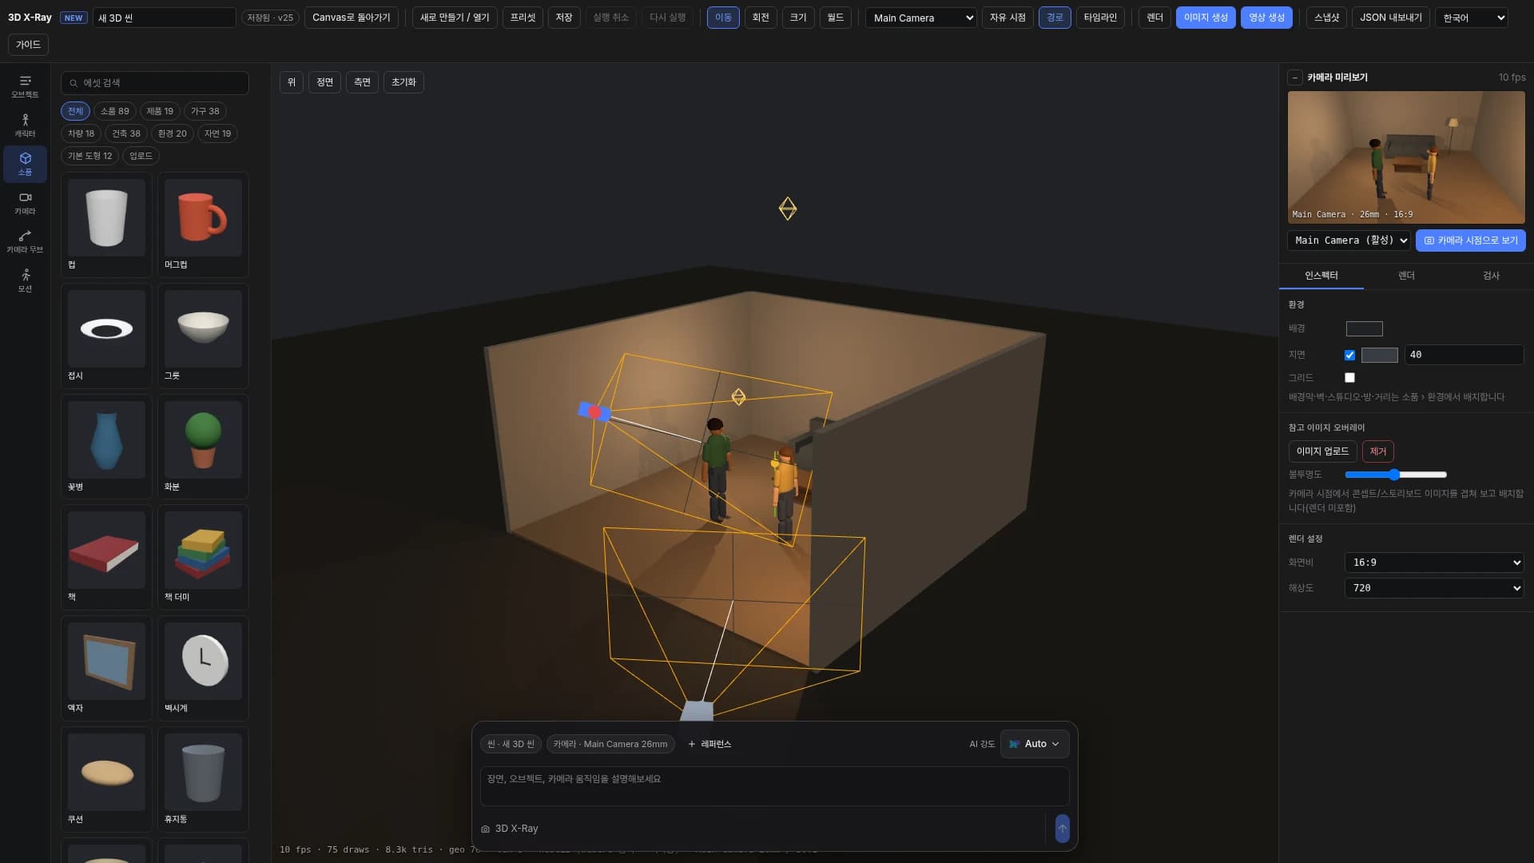Add the 컵 asset thumbnail
Image resolution: width=1534 pixels, height=863 pixels.
(x=106, y=217)
